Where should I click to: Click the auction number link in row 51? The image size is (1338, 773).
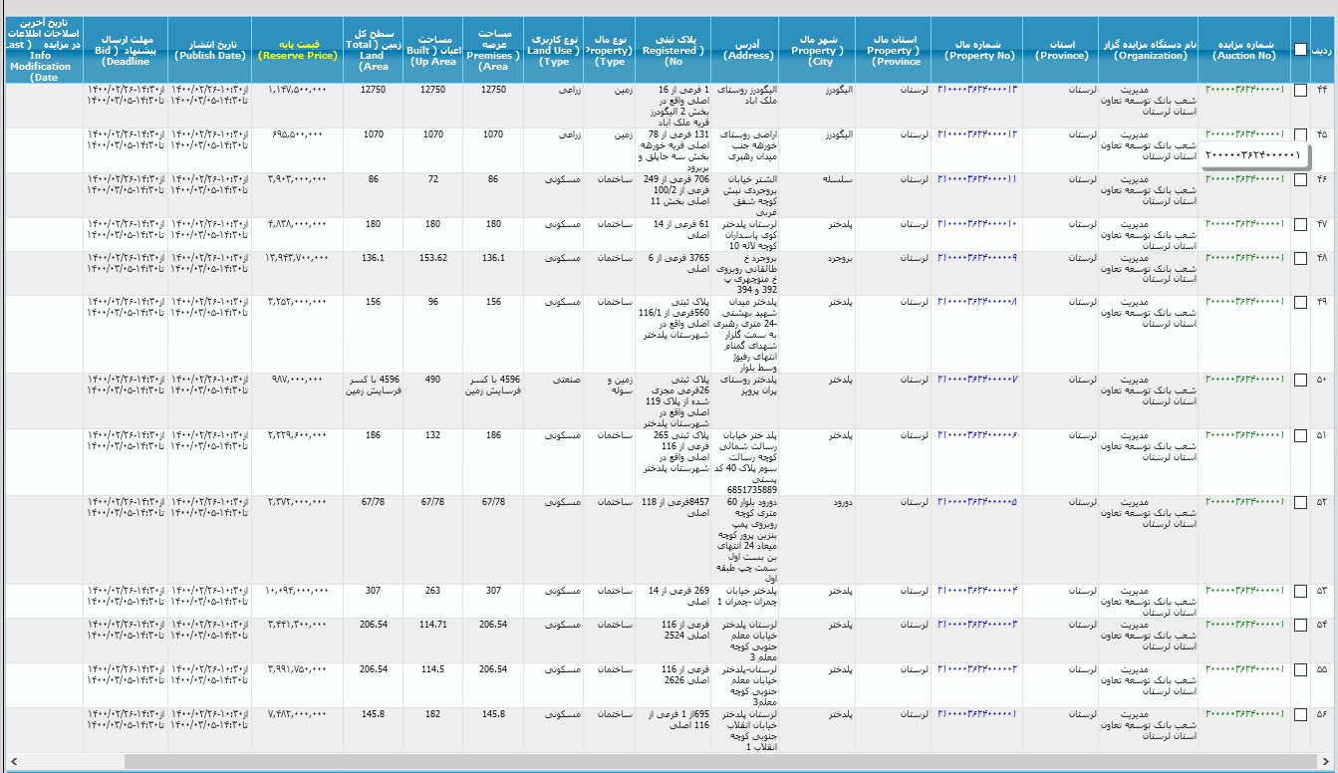(1244, 434)
